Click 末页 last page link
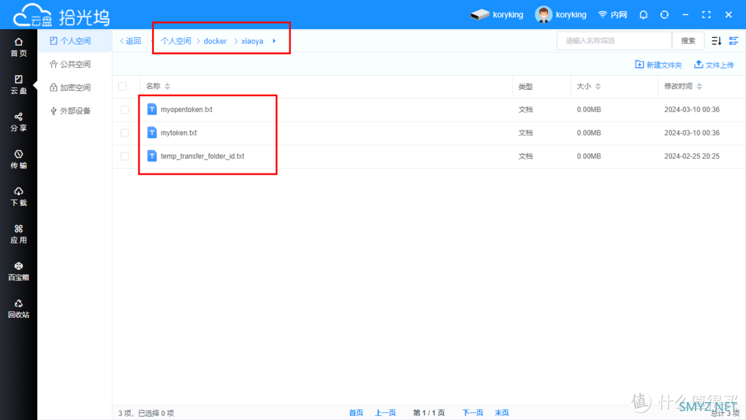The image size is (746, 420). 502,412
